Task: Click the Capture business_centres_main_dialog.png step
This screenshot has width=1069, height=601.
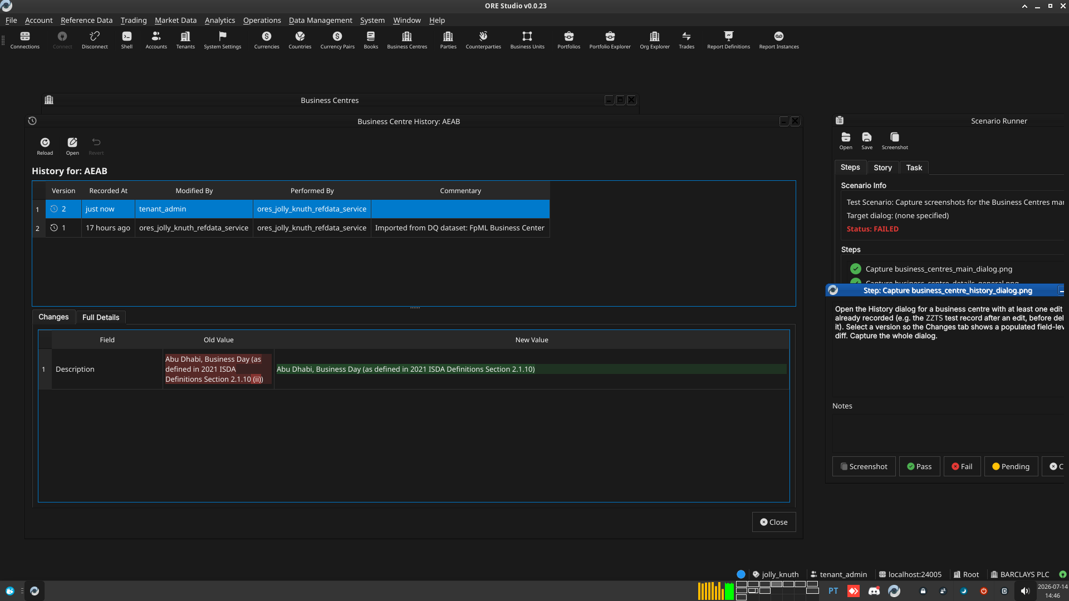Action: [x=939, y=269]
